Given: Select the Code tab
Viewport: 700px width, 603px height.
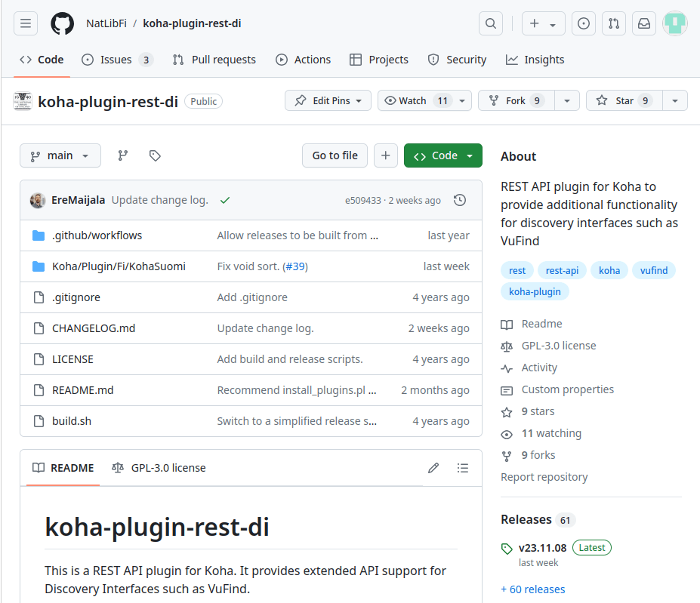Looking at the screenshot, I should tap(42, 60).
